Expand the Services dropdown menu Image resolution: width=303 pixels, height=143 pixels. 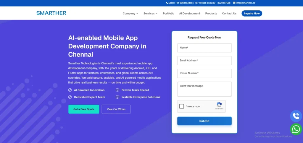point(150,14)
